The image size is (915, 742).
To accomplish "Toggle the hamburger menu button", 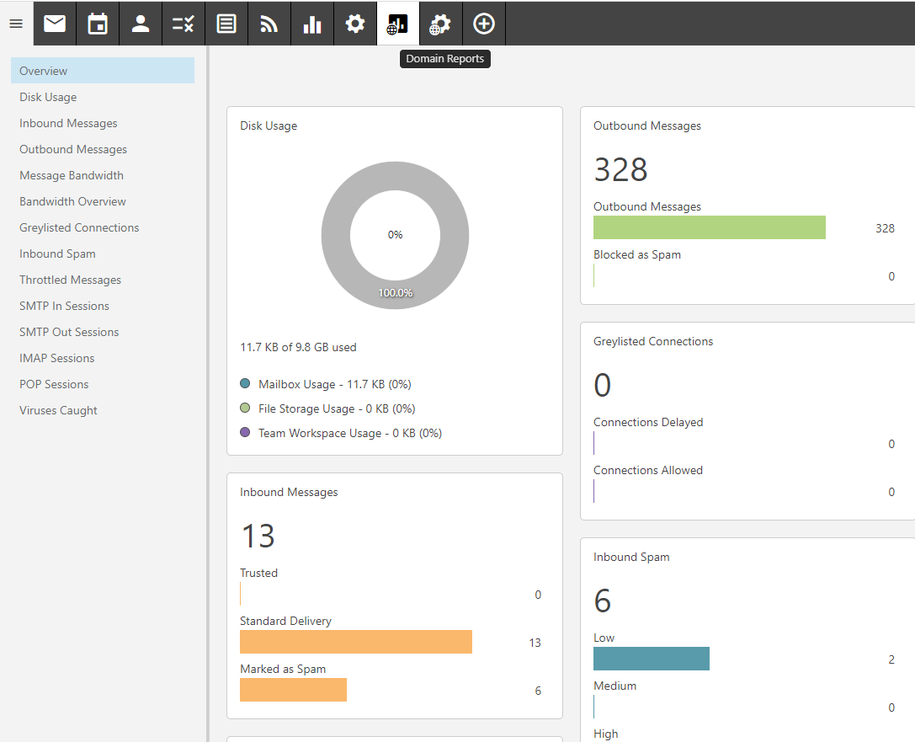I will tap(16, 24).
